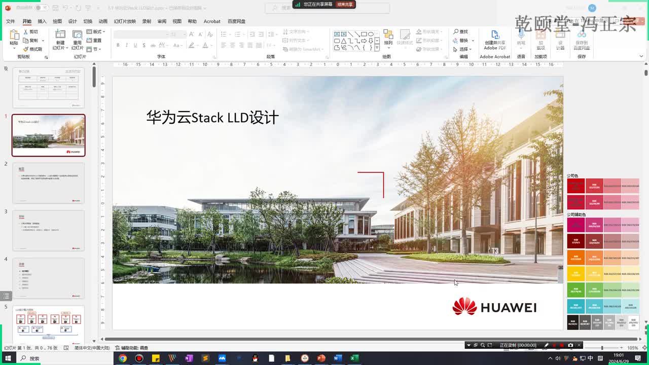Viewport: 649px width, 365px height.
Task: Select the oval shape in shapes gallery
Action: pyautogui.click(x=371, y=34)
